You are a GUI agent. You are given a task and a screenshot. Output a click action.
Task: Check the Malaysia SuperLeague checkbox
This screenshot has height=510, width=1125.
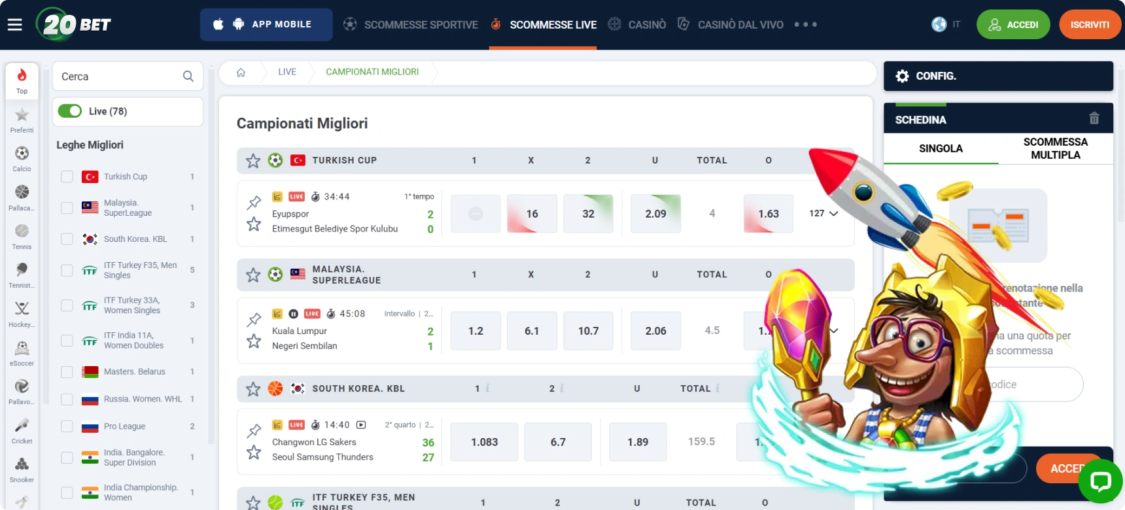click(x=67, y=208)
